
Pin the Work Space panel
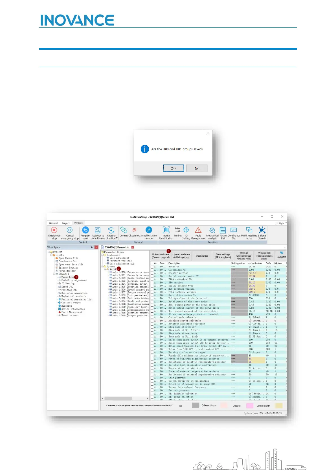[91, 247]
